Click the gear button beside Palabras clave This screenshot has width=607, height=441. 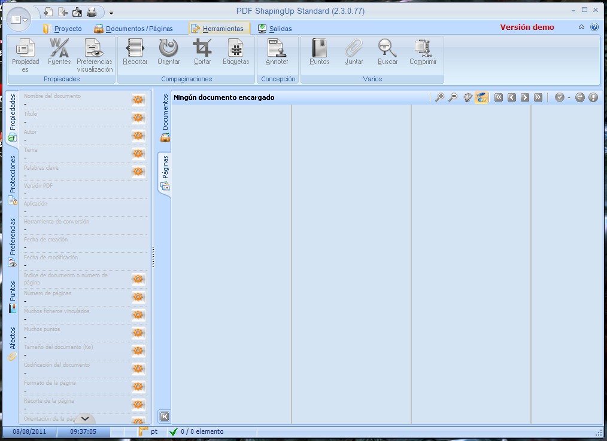(138, 171)
